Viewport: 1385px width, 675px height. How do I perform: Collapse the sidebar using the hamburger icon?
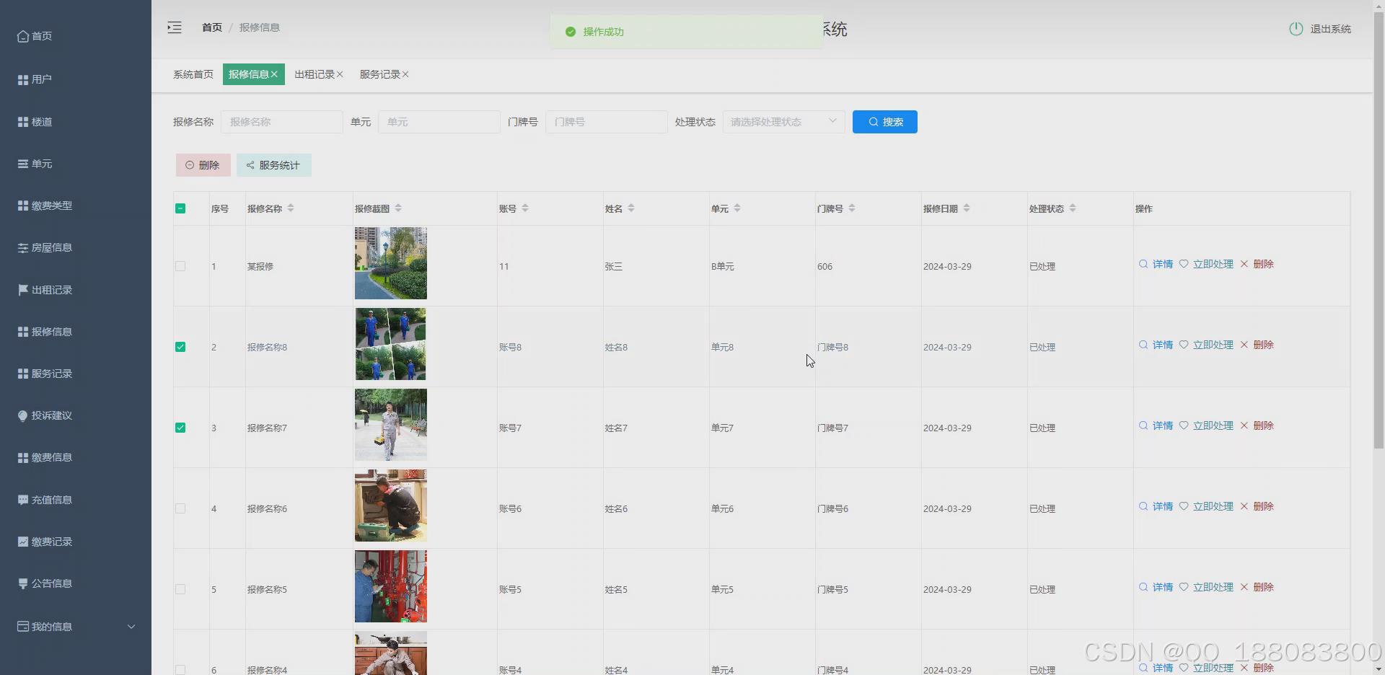174,27
